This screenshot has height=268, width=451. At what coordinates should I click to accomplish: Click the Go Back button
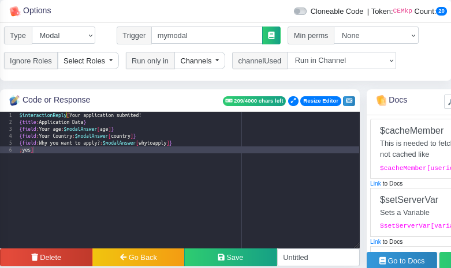(x=139, y=258)
